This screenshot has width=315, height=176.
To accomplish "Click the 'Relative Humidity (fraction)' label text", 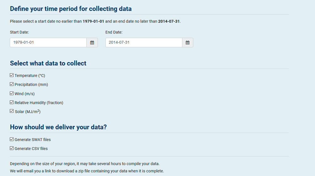I will [x=39, y=103].
